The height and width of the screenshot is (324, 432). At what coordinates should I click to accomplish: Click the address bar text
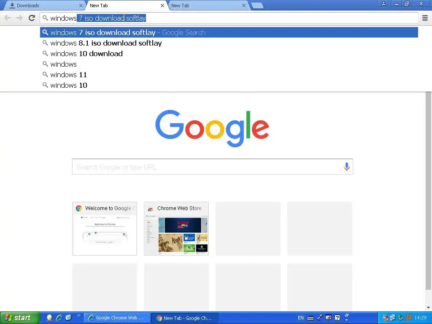[98, 18]
